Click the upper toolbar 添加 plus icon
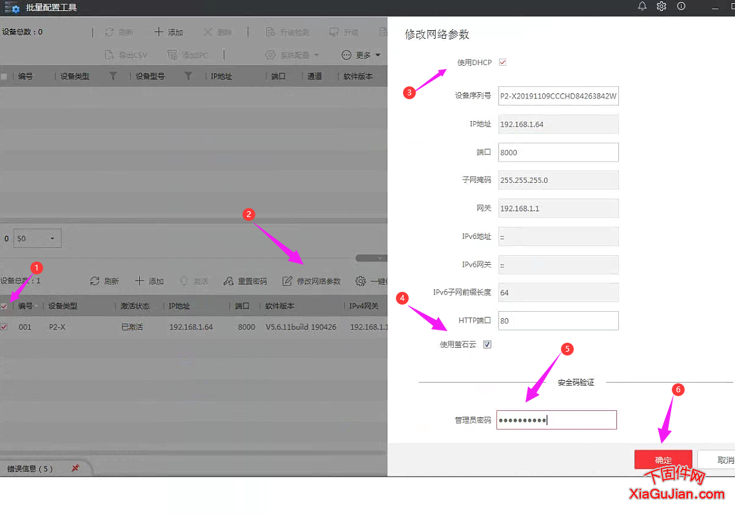735x514 pixels. pos(159,32)
